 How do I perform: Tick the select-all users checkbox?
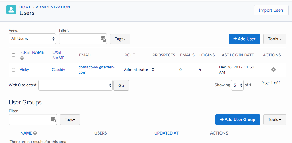pyautogui.click(x=13, y=55)
